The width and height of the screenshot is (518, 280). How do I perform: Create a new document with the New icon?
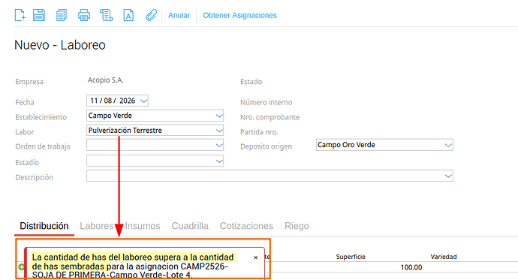20,15
